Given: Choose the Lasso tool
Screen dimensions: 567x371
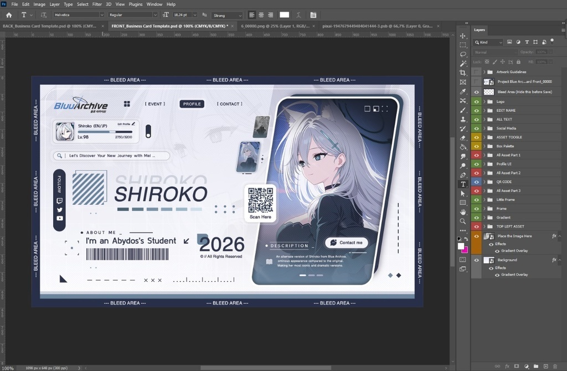Looking at the screenshot, I should [463, 55].
